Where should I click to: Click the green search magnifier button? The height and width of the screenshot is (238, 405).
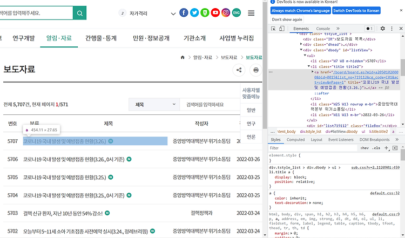tap(79, 13)
